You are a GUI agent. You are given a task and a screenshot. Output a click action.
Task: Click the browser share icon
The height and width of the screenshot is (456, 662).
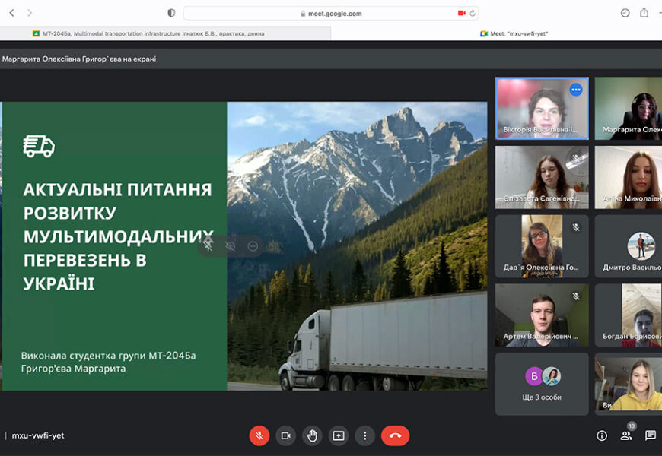pos(644,13)
